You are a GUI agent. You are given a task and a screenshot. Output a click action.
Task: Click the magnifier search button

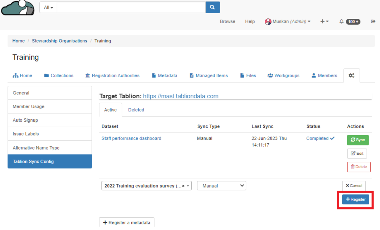tap(213, 7)
